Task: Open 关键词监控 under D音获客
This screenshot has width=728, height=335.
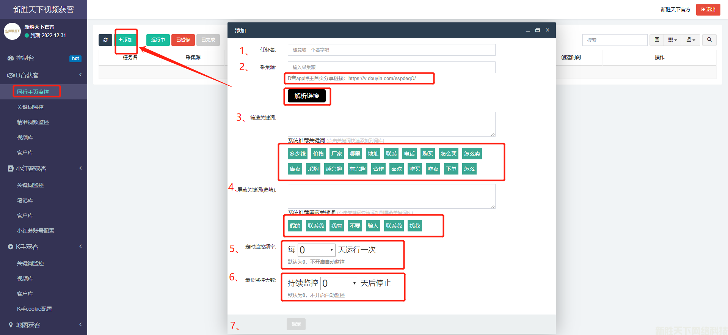Action: coord(30,107)
